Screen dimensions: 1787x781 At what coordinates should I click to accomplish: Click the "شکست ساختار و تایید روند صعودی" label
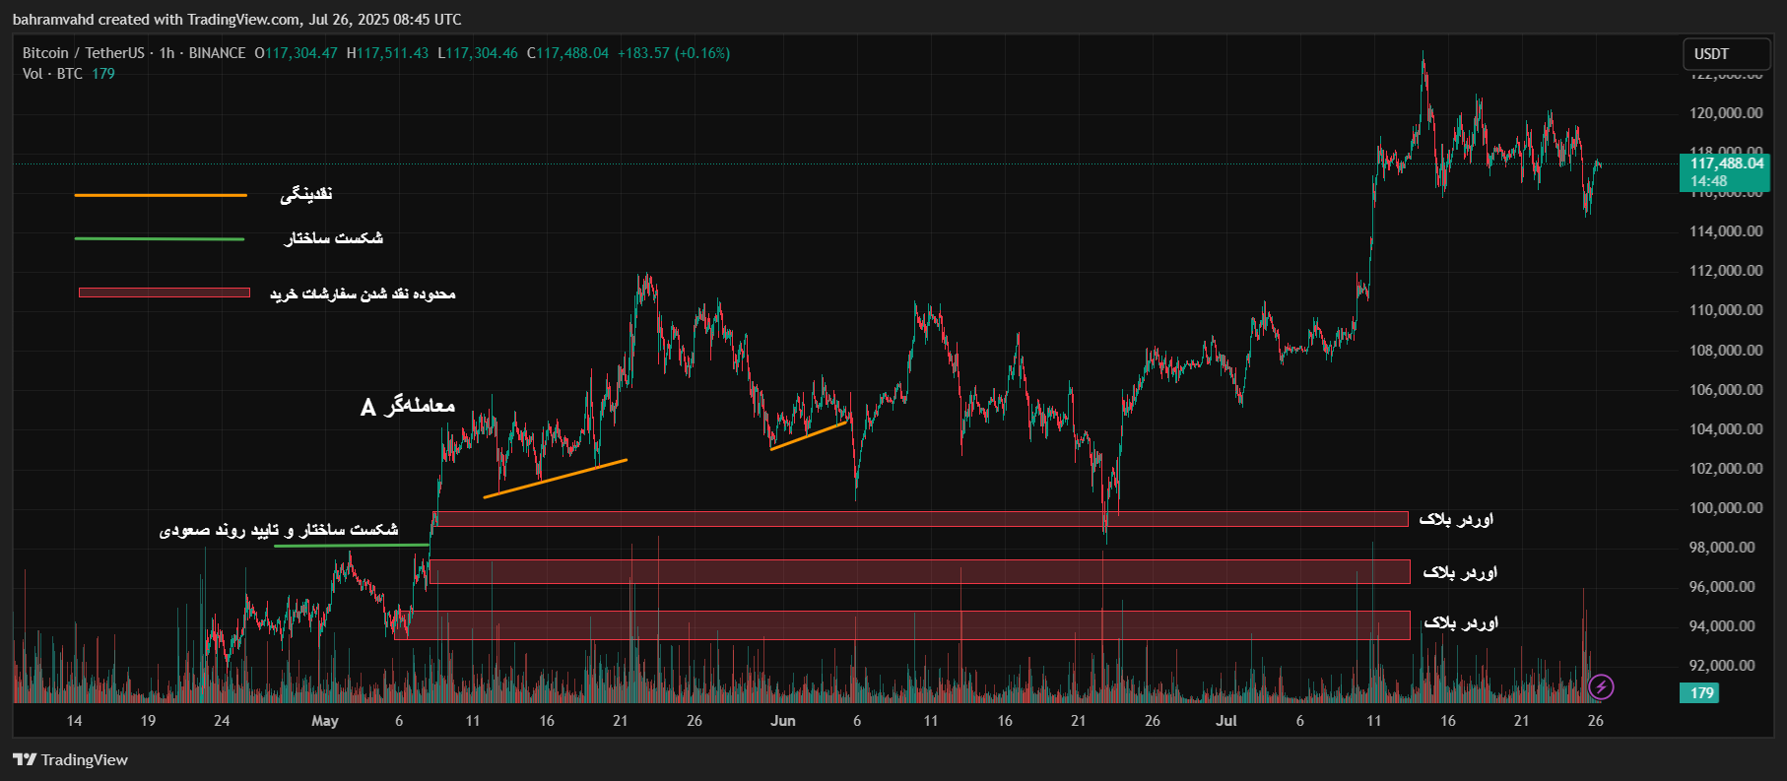click(279, 530)
